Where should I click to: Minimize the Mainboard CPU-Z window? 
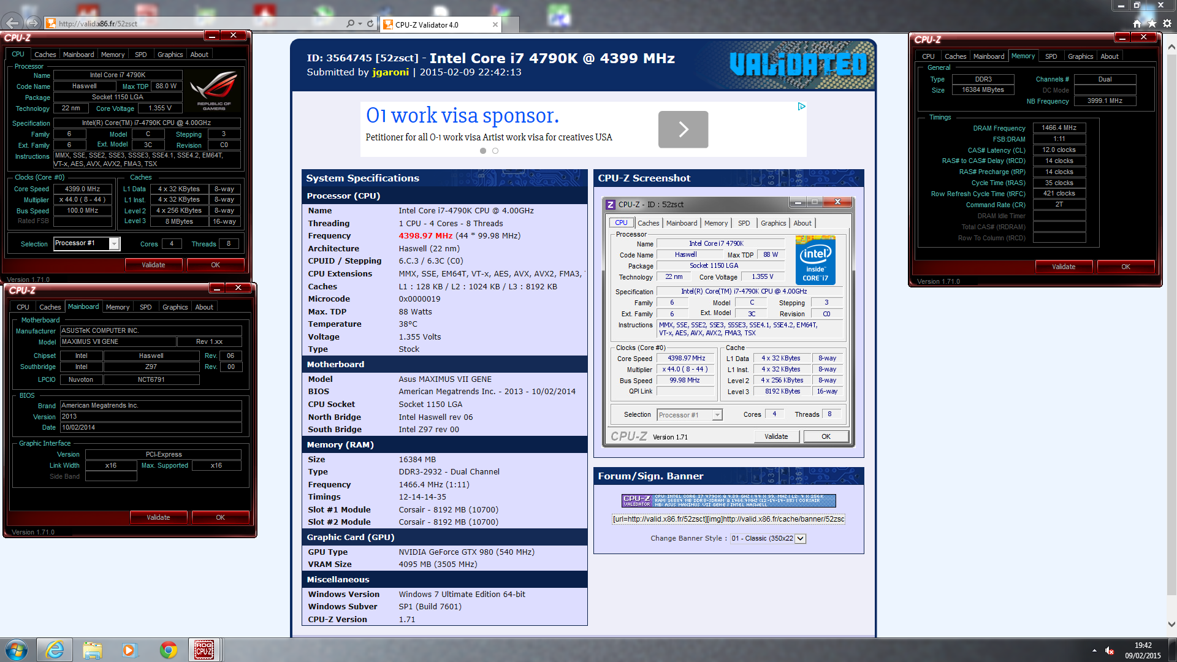(x=217, y=288)
